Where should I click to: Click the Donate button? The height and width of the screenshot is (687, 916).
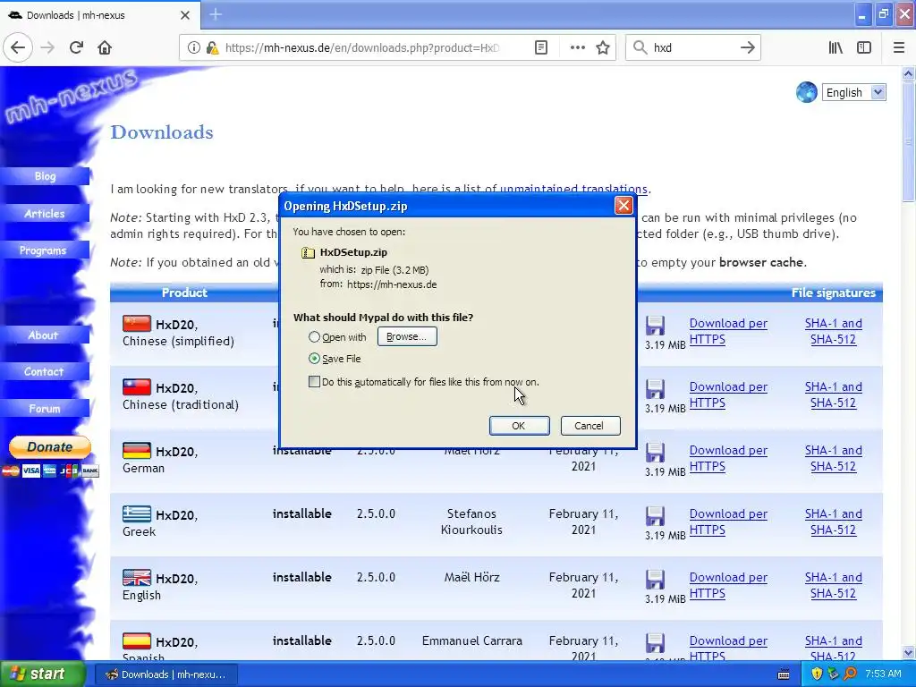pos(50,447)
